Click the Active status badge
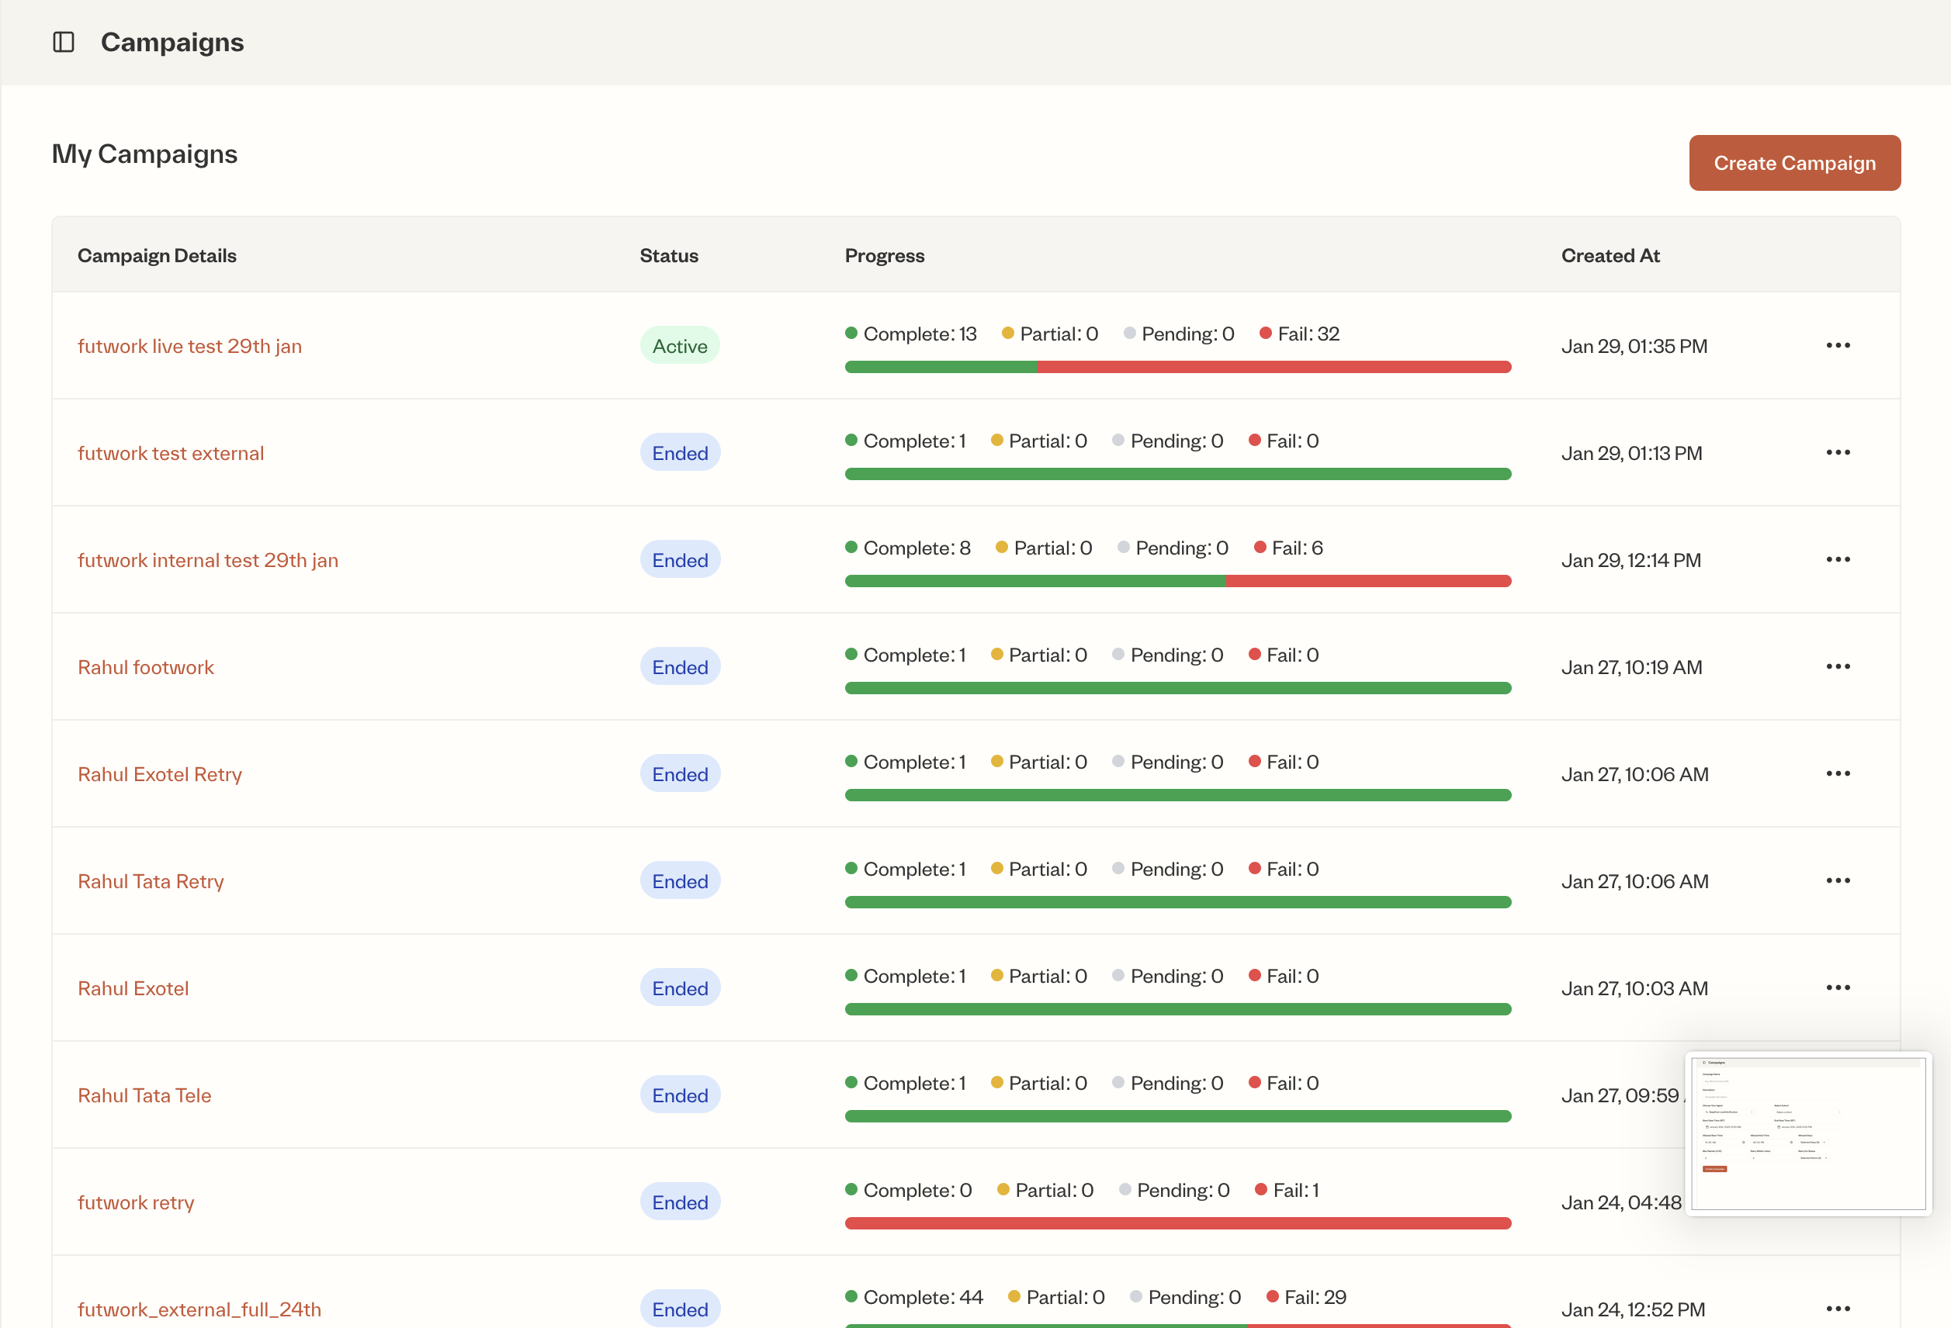The width and height of the screenshot is (1951, 1328). (x=680, y=346)
